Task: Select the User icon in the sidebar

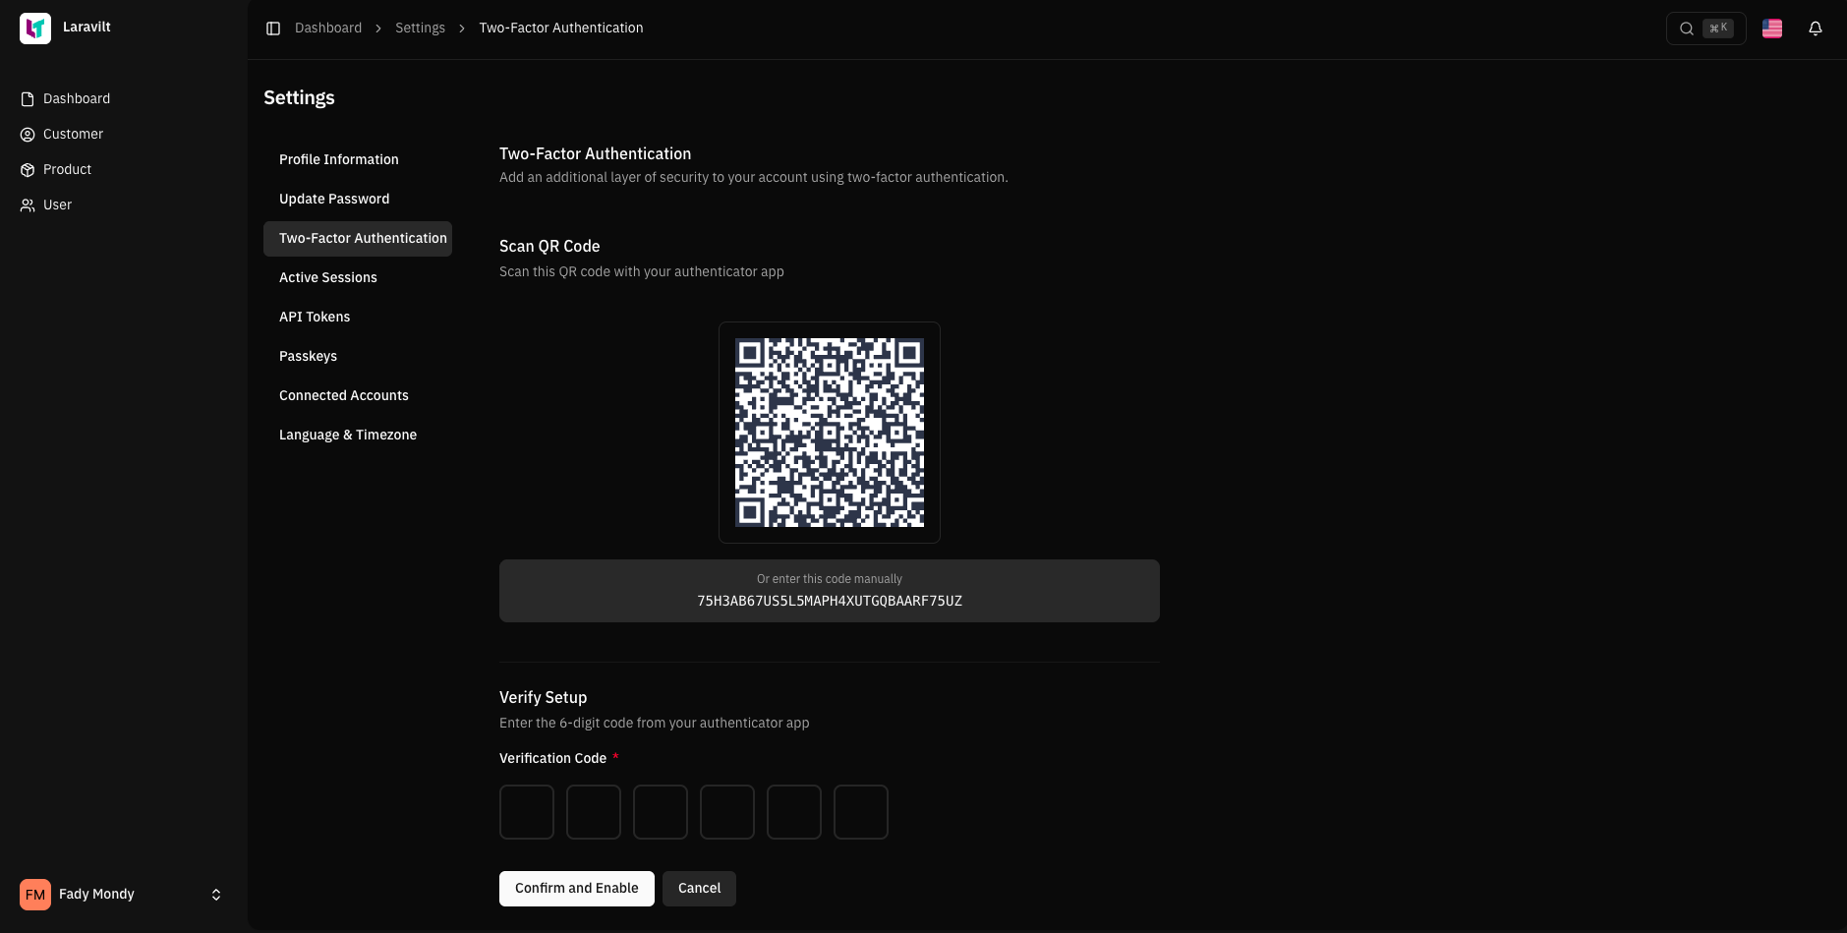Action: [27, 204]
